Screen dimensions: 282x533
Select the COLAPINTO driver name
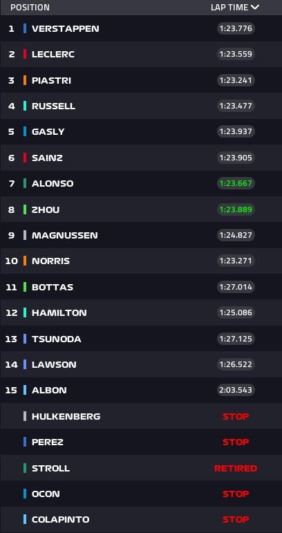tap(60, 519)
